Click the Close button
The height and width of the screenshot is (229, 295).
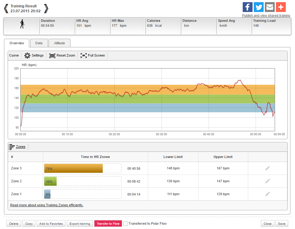[x=267, y=223]
